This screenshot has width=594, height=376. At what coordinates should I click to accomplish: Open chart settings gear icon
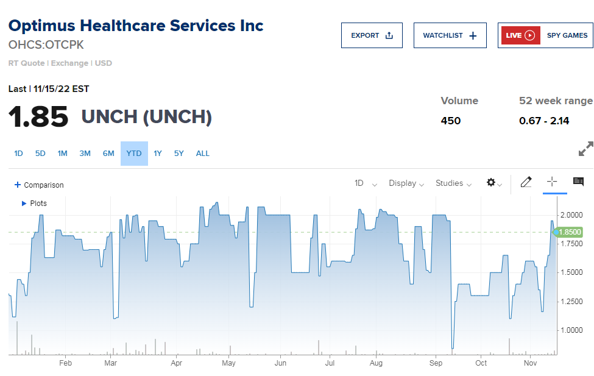point(491,183)
